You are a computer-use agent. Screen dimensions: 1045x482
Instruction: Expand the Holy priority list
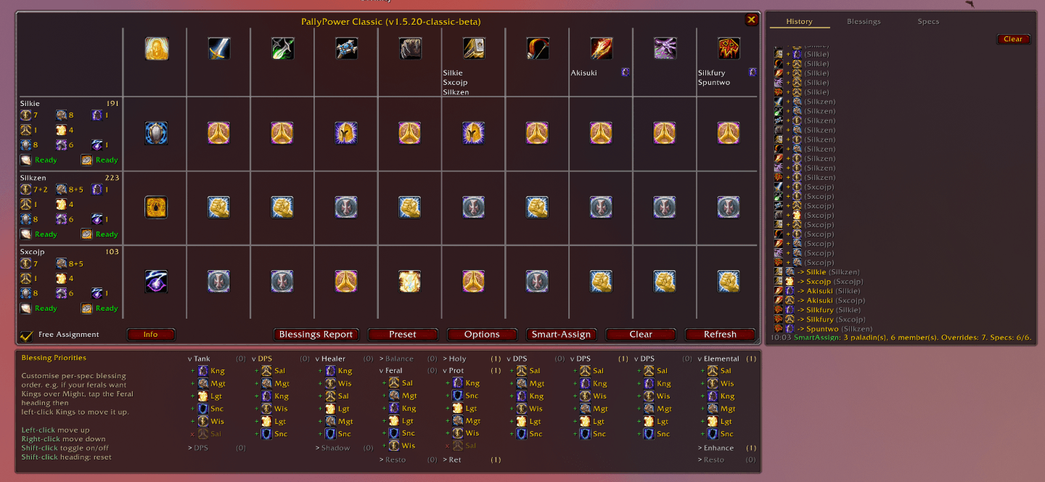coord(454,359)
